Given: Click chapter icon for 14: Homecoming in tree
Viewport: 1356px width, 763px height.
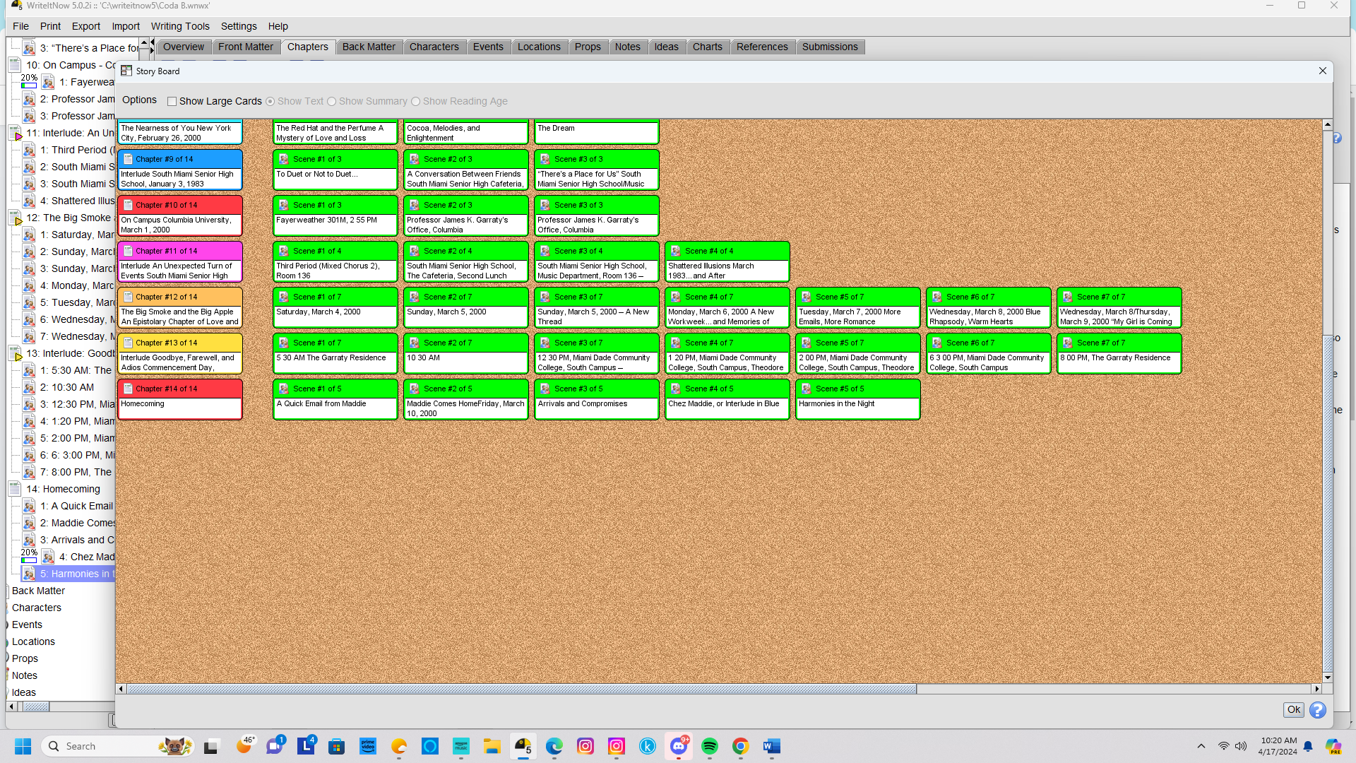Looking at the screenshot, I should 15,489.
